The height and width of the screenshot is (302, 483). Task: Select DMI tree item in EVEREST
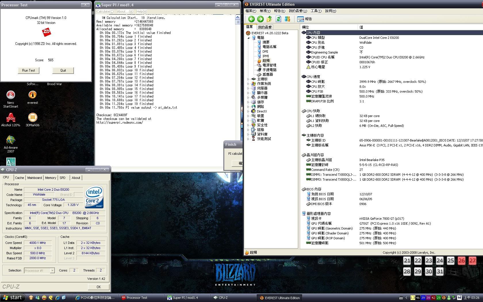265,51
